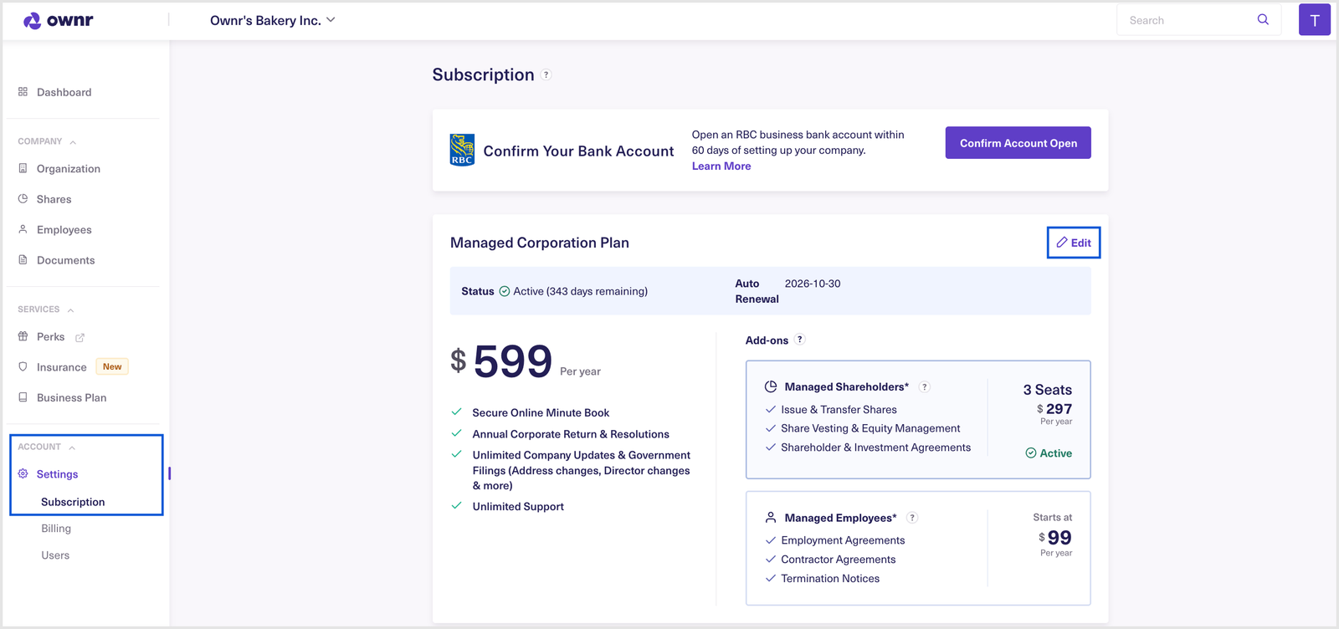
Task: Collapse the COMPANY section
Action: coord(73,142)
